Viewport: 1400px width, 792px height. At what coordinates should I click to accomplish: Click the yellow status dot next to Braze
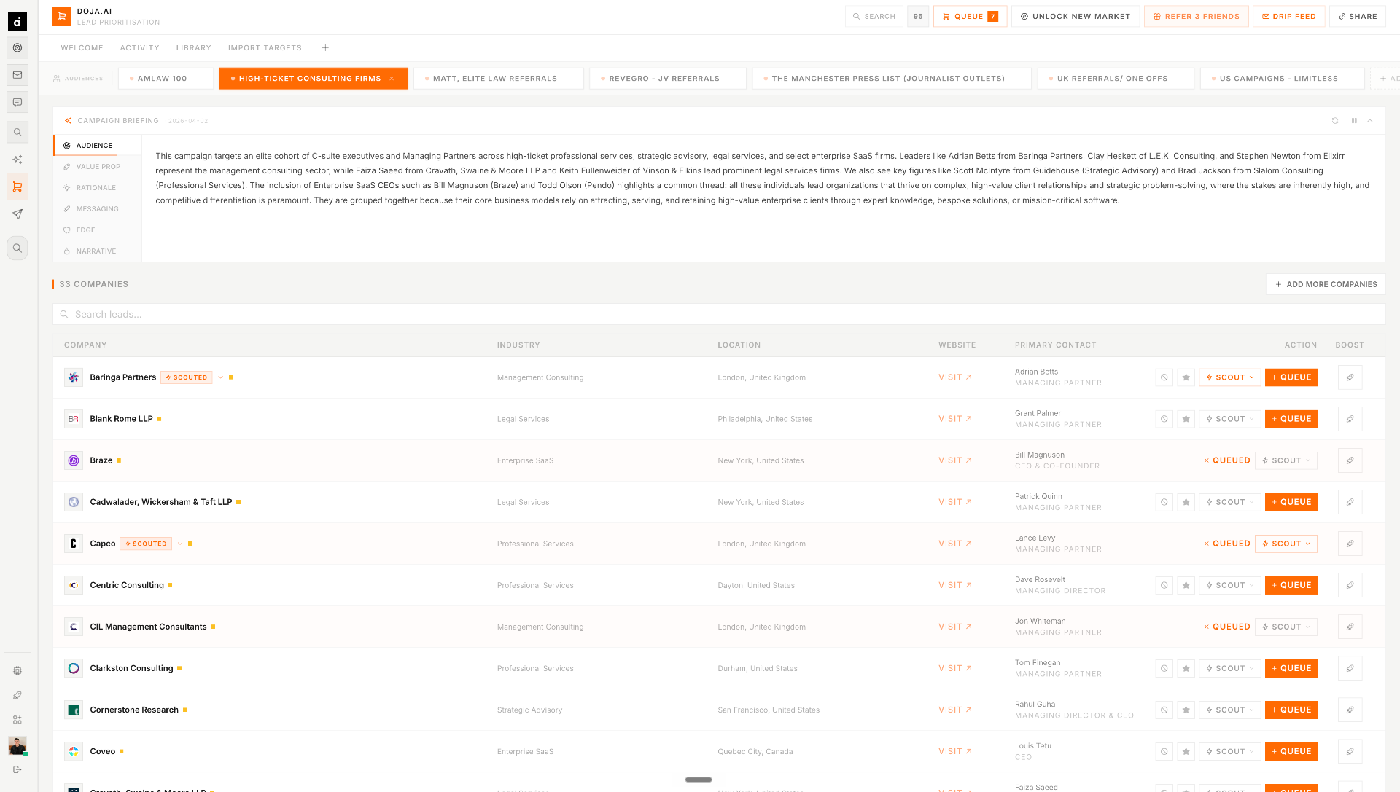[x=119, y=460]
